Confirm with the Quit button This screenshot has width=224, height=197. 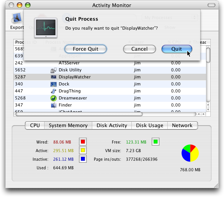pyautogui.click(x=177, y=49)
